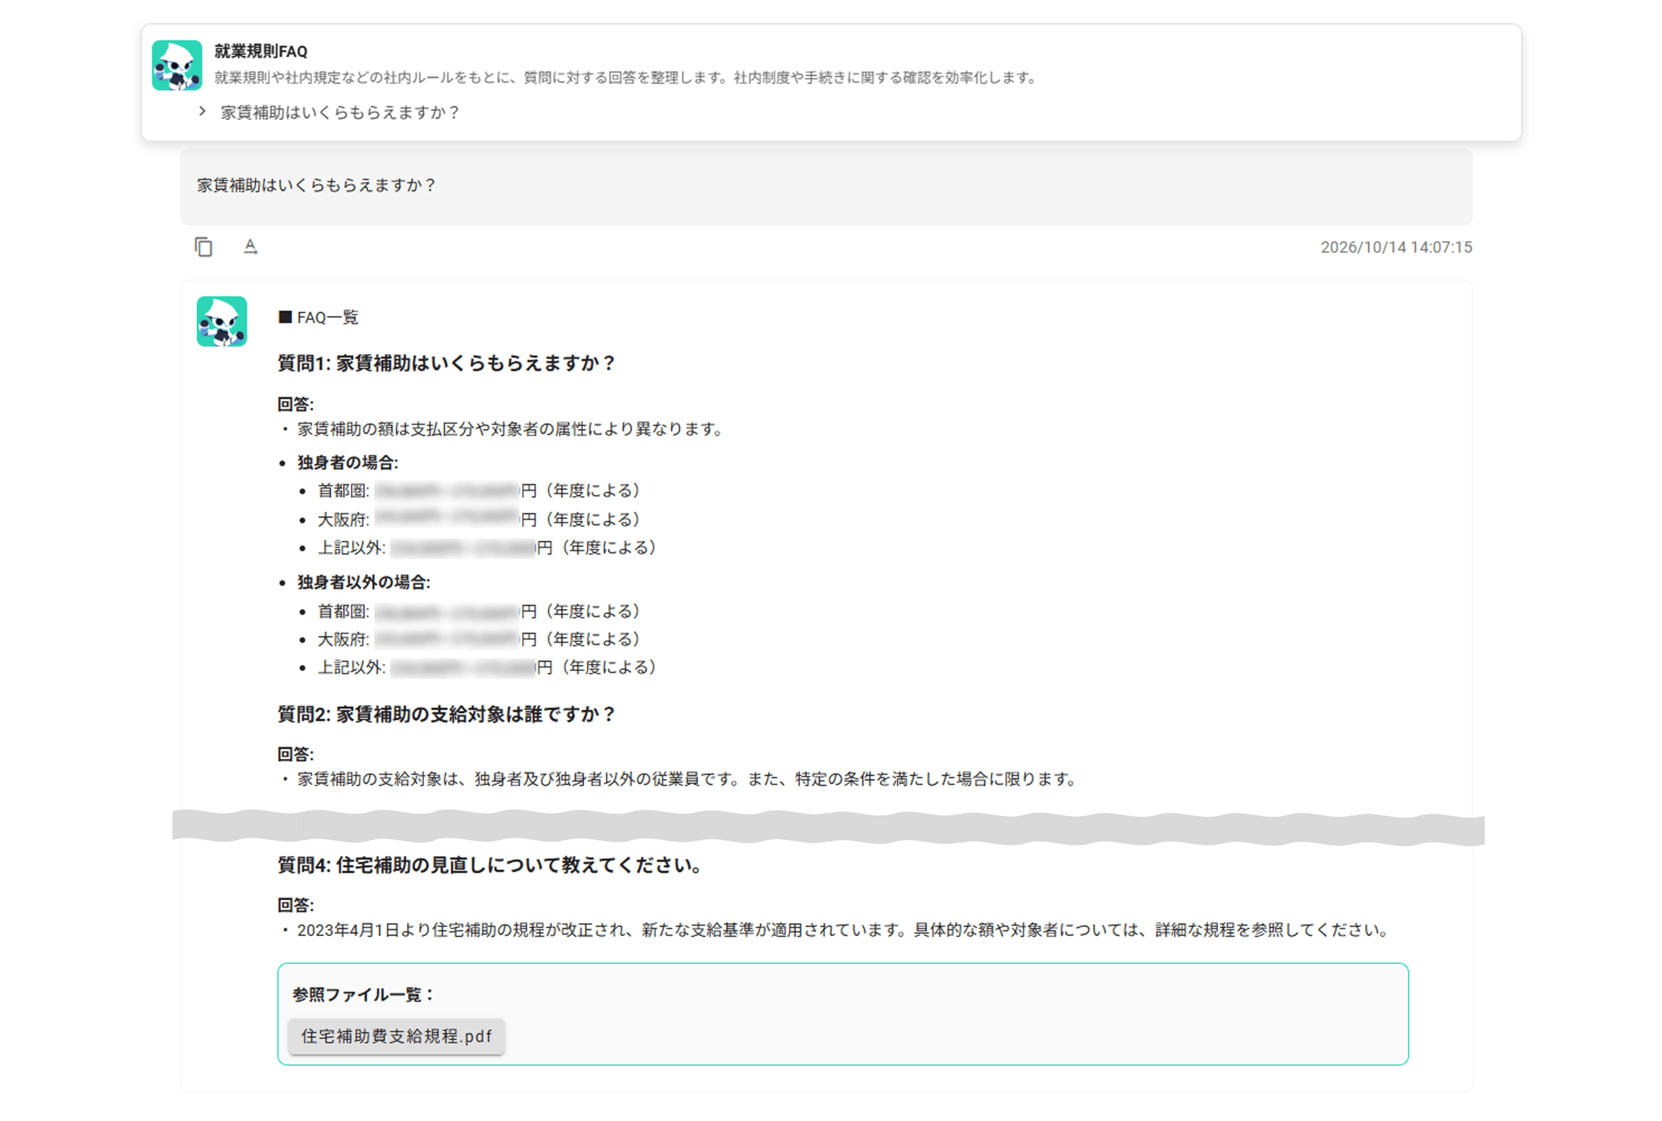Click 首都圏 row under 独身者以外の場合
The image size is (1662, 1121).
(x=478, y=611)
